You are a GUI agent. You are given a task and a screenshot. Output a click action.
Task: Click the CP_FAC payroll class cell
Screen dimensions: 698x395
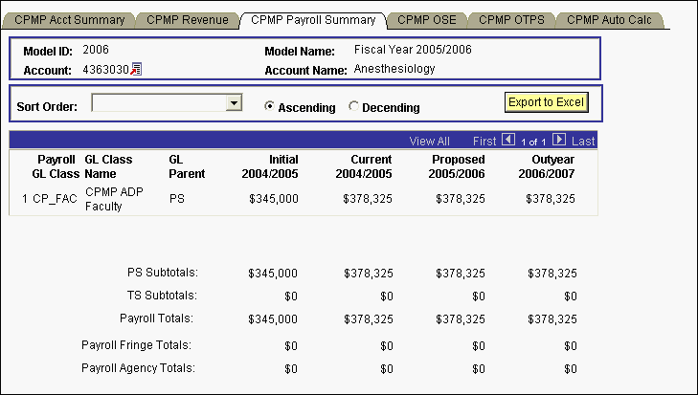coord(46,199)
